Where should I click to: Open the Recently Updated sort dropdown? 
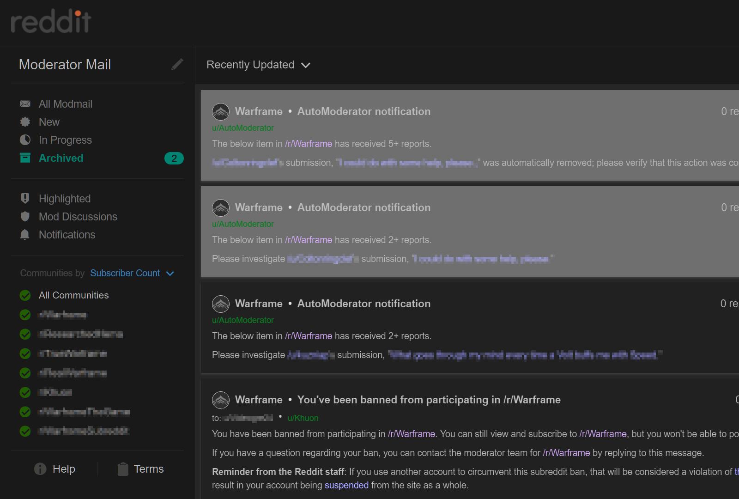pyautogui.click(x=258, y=65)
